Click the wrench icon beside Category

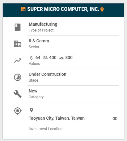click(x=18, y=94)
